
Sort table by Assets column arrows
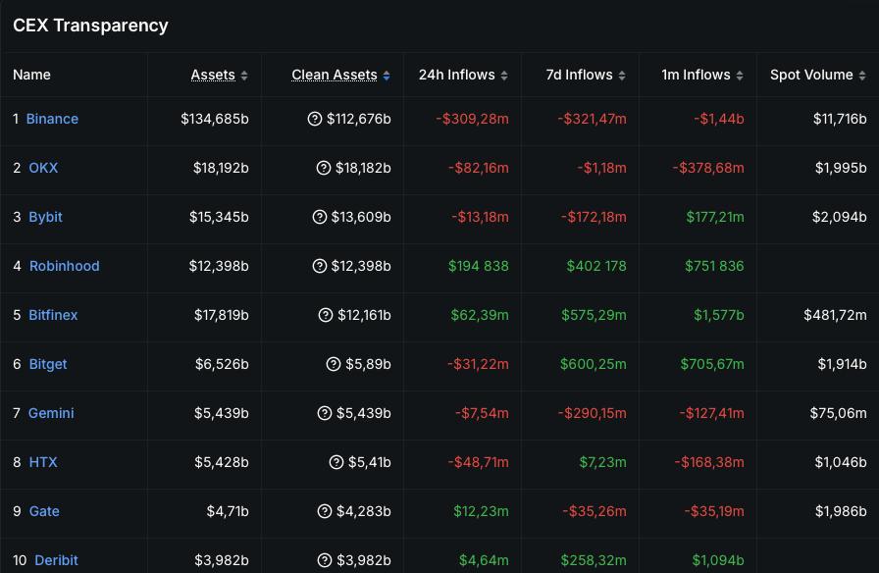click(x=244, y=76)
